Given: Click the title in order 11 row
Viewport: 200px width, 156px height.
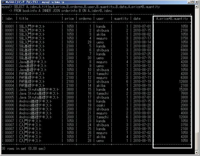Looking at the screenshot, I should 32,74.
